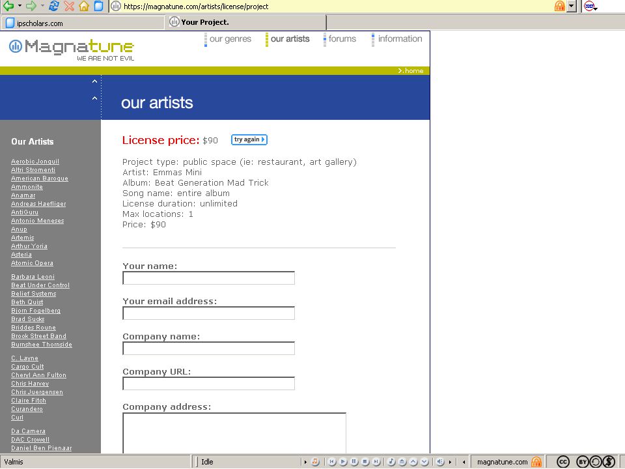Image resolution: width=625 pixels, height=469 pixels.
Task: Open the Atomic Opera artist link
Action: (32, 263)
